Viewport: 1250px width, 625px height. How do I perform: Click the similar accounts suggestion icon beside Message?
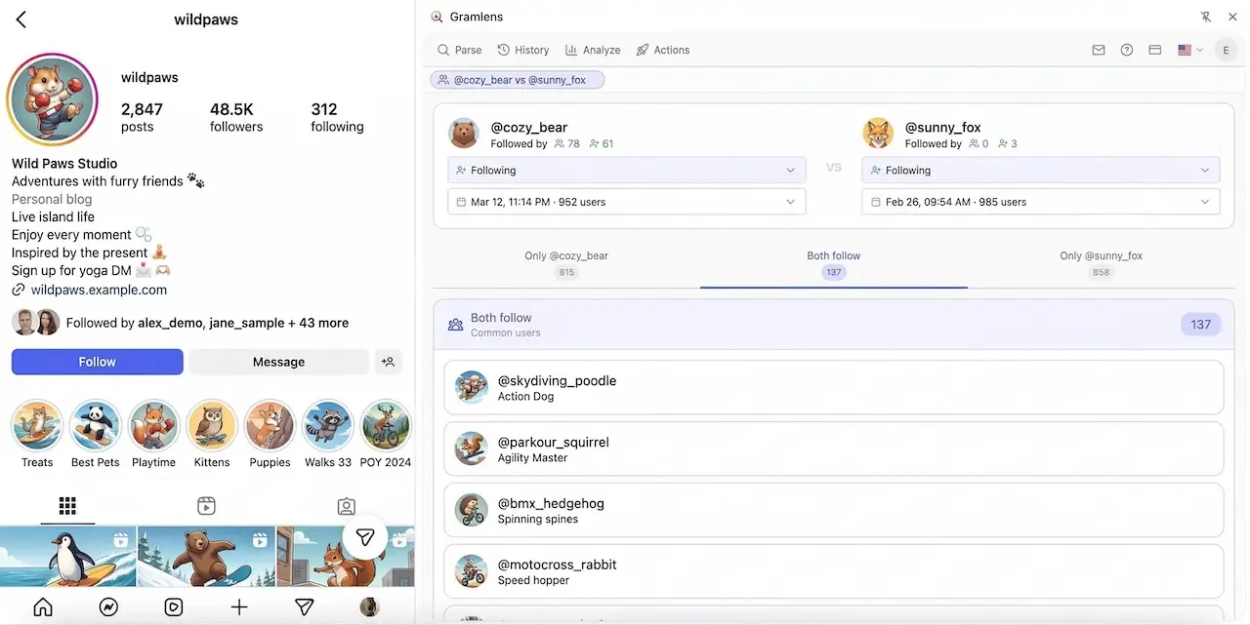(x=388, y=361)
